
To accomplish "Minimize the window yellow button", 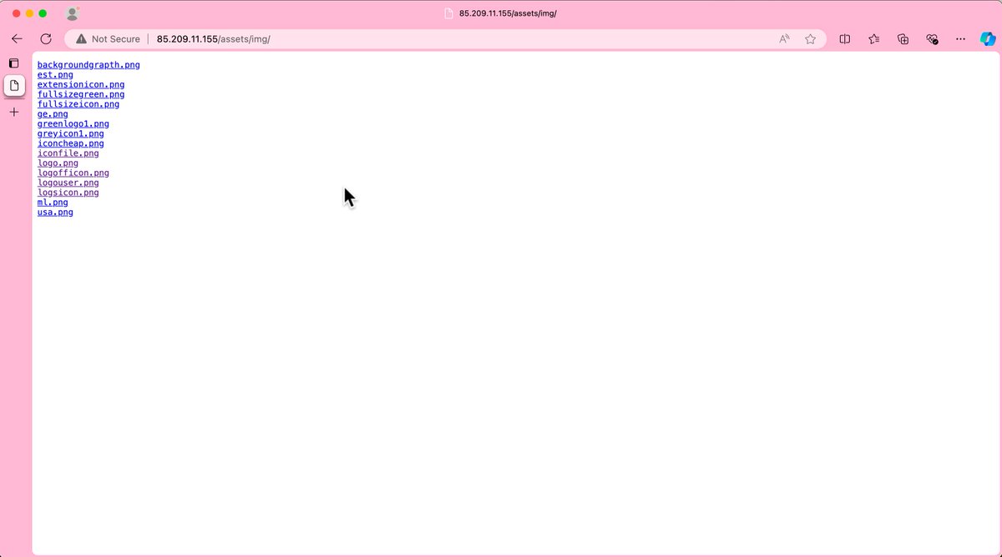I will click(x=29, y=13).
